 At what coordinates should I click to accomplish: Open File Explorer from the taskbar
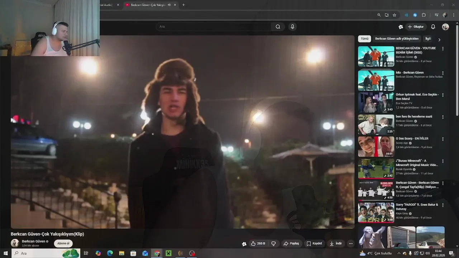pos(122,253)
